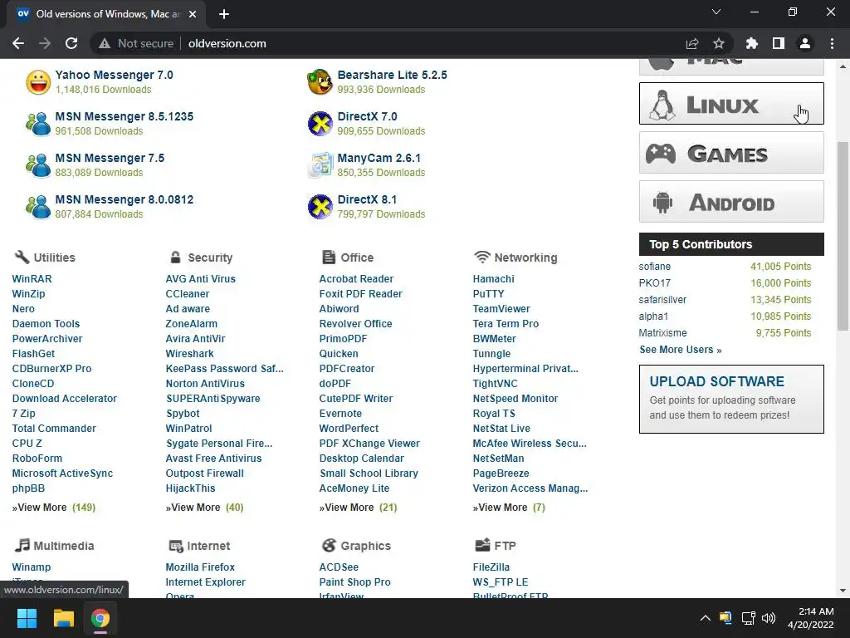This screenshot has height=638, width=850.
Task: Click the FTP category icon
Action: [482, 545]
